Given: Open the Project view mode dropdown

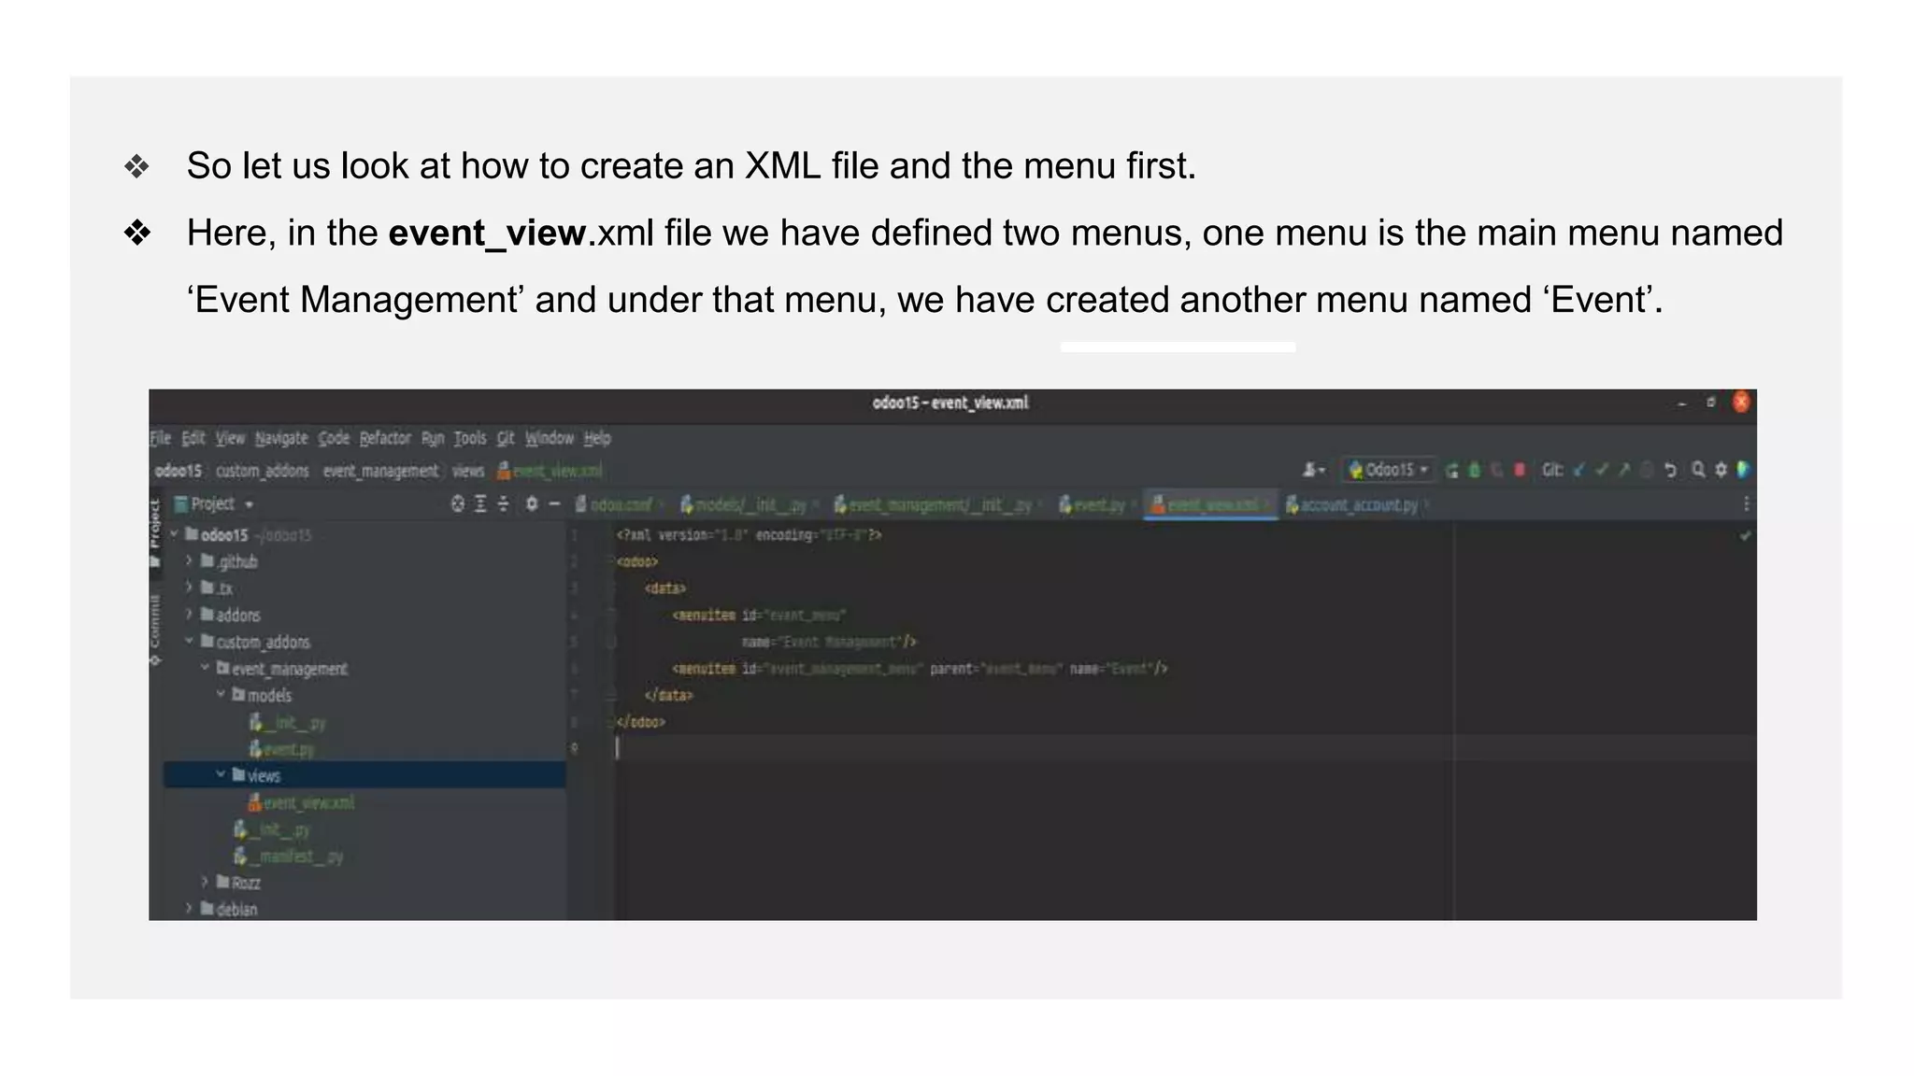Looking at the screenshot, I should click(249, 504).
